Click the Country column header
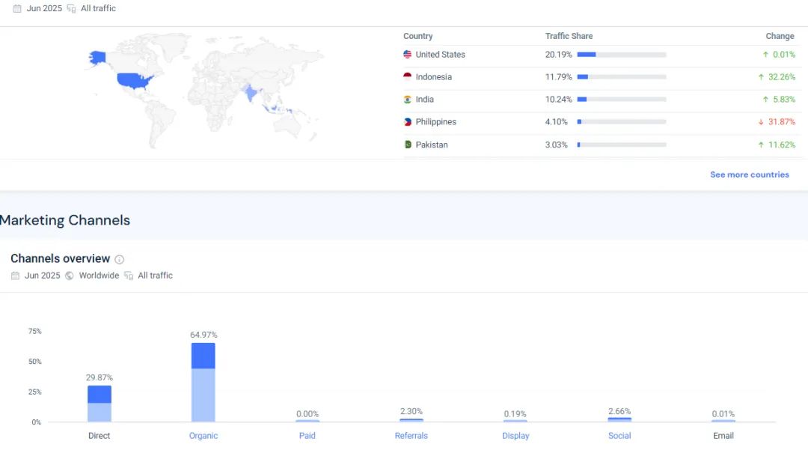The image size is (808, 459). 418,36
